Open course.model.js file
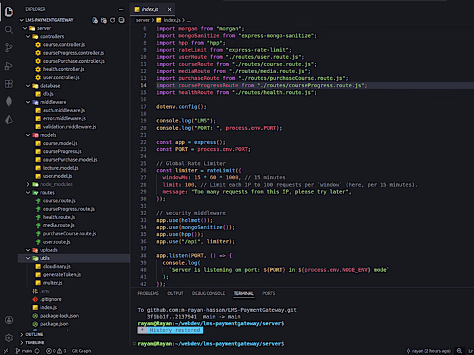 click(x=60, y=143)
